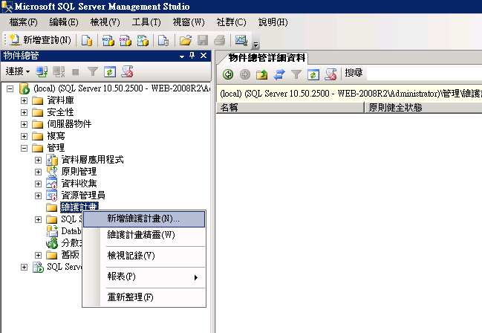Expand the 資源管理員 node
This screenshot has width=482, height=333.
click(x=38, y=195)
